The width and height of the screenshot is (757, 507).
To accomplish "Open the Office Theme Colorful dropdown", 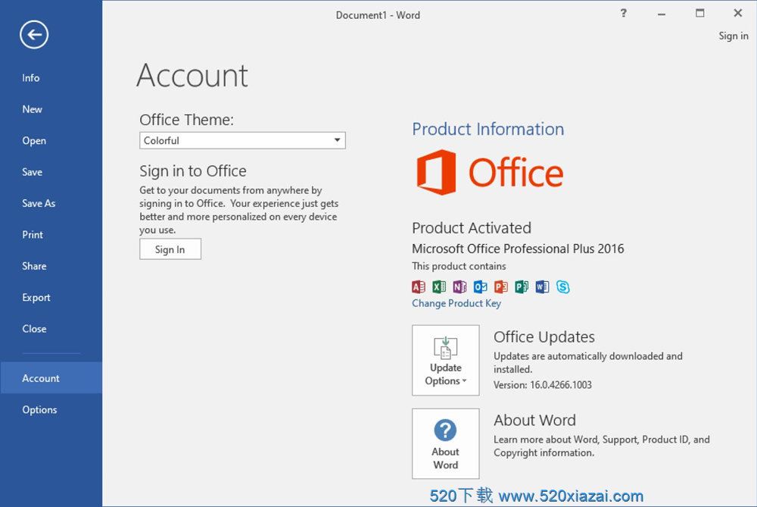I will (242, 141).
